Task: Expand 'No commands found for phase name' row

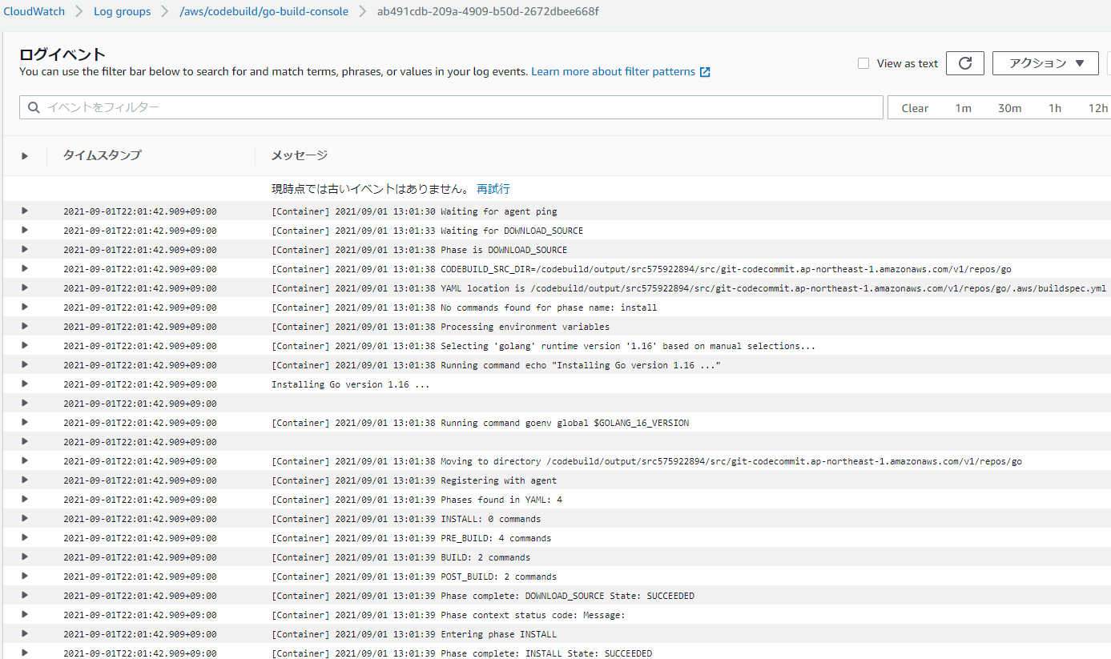Action: pos(25,307)
